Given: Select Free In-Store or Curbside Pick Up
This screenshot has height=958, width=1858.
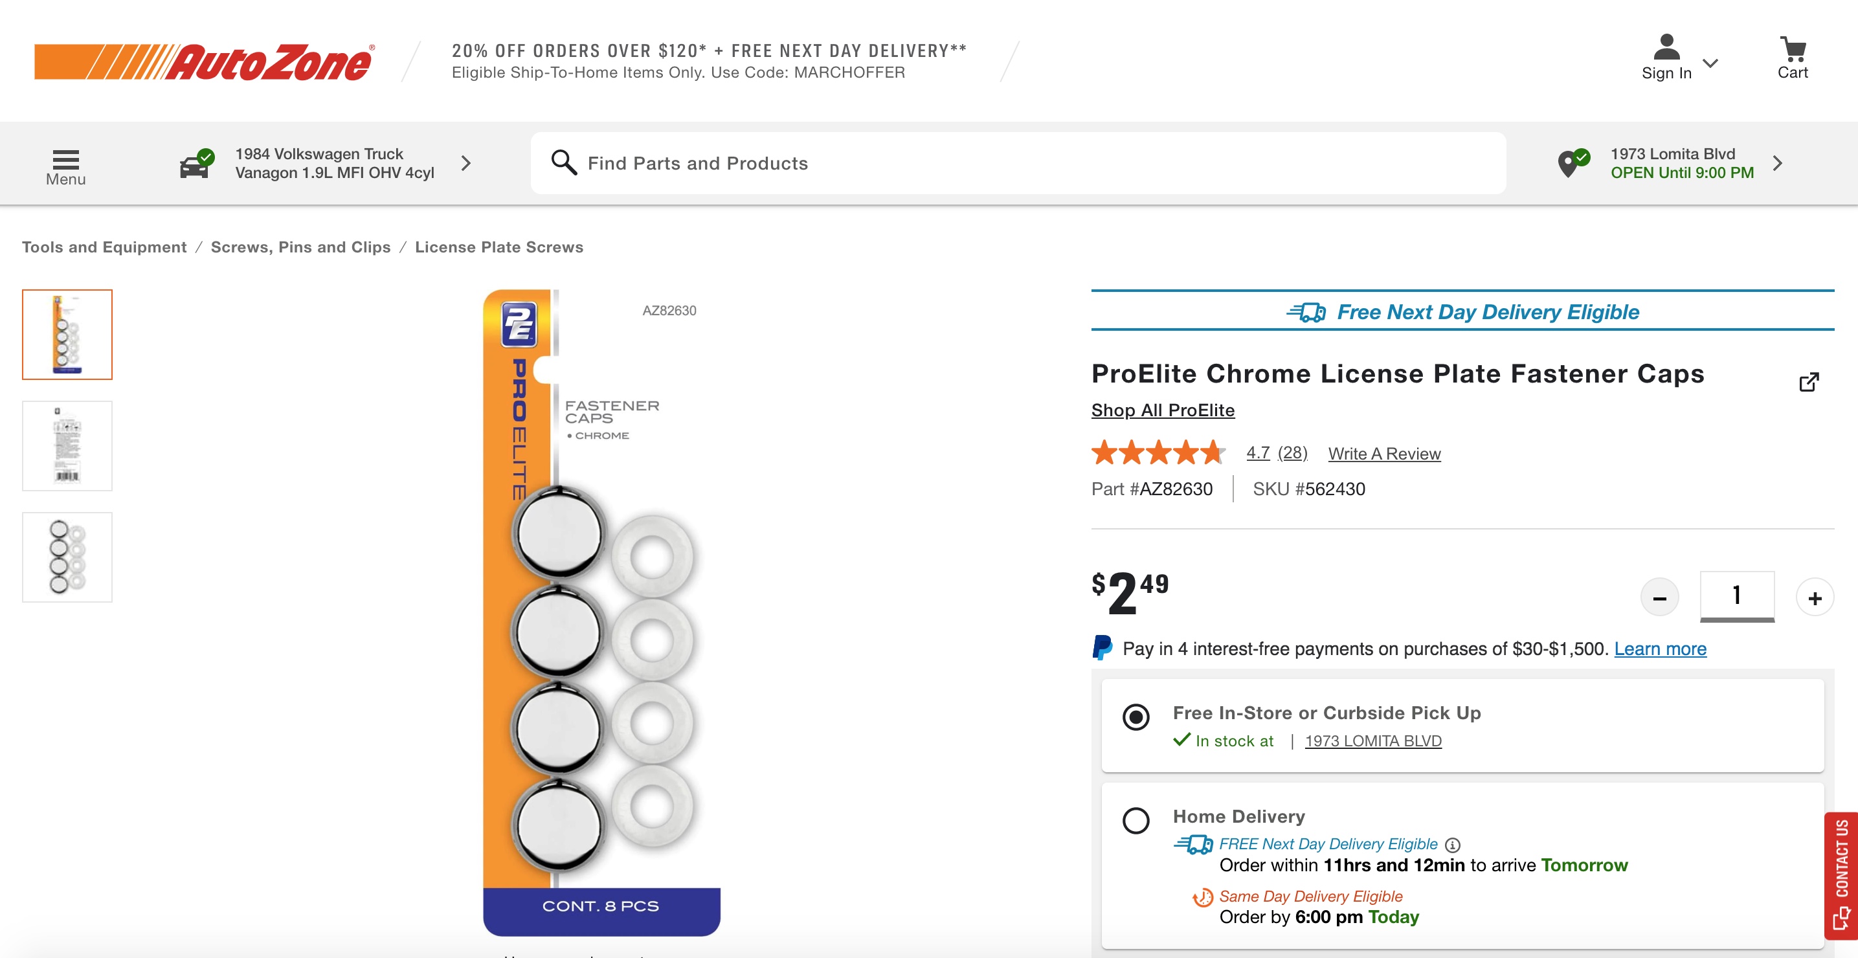Looking at the screenshot, I should pos(1136,717).
